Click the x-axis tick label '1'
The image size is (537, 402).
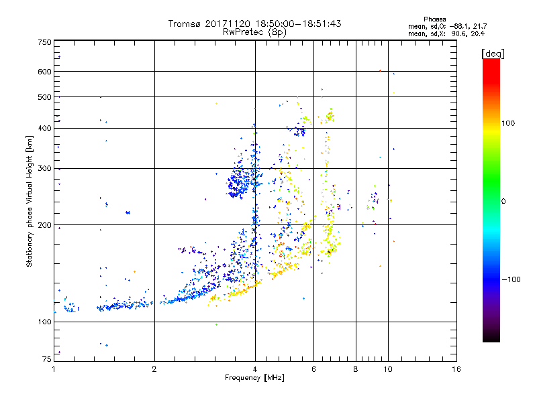[x=54, y=369]
